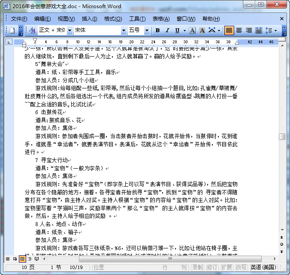This screenshot has width=290, height=275.
Task: Click the vertical scroll down arrow
Action: coord(282,230)
